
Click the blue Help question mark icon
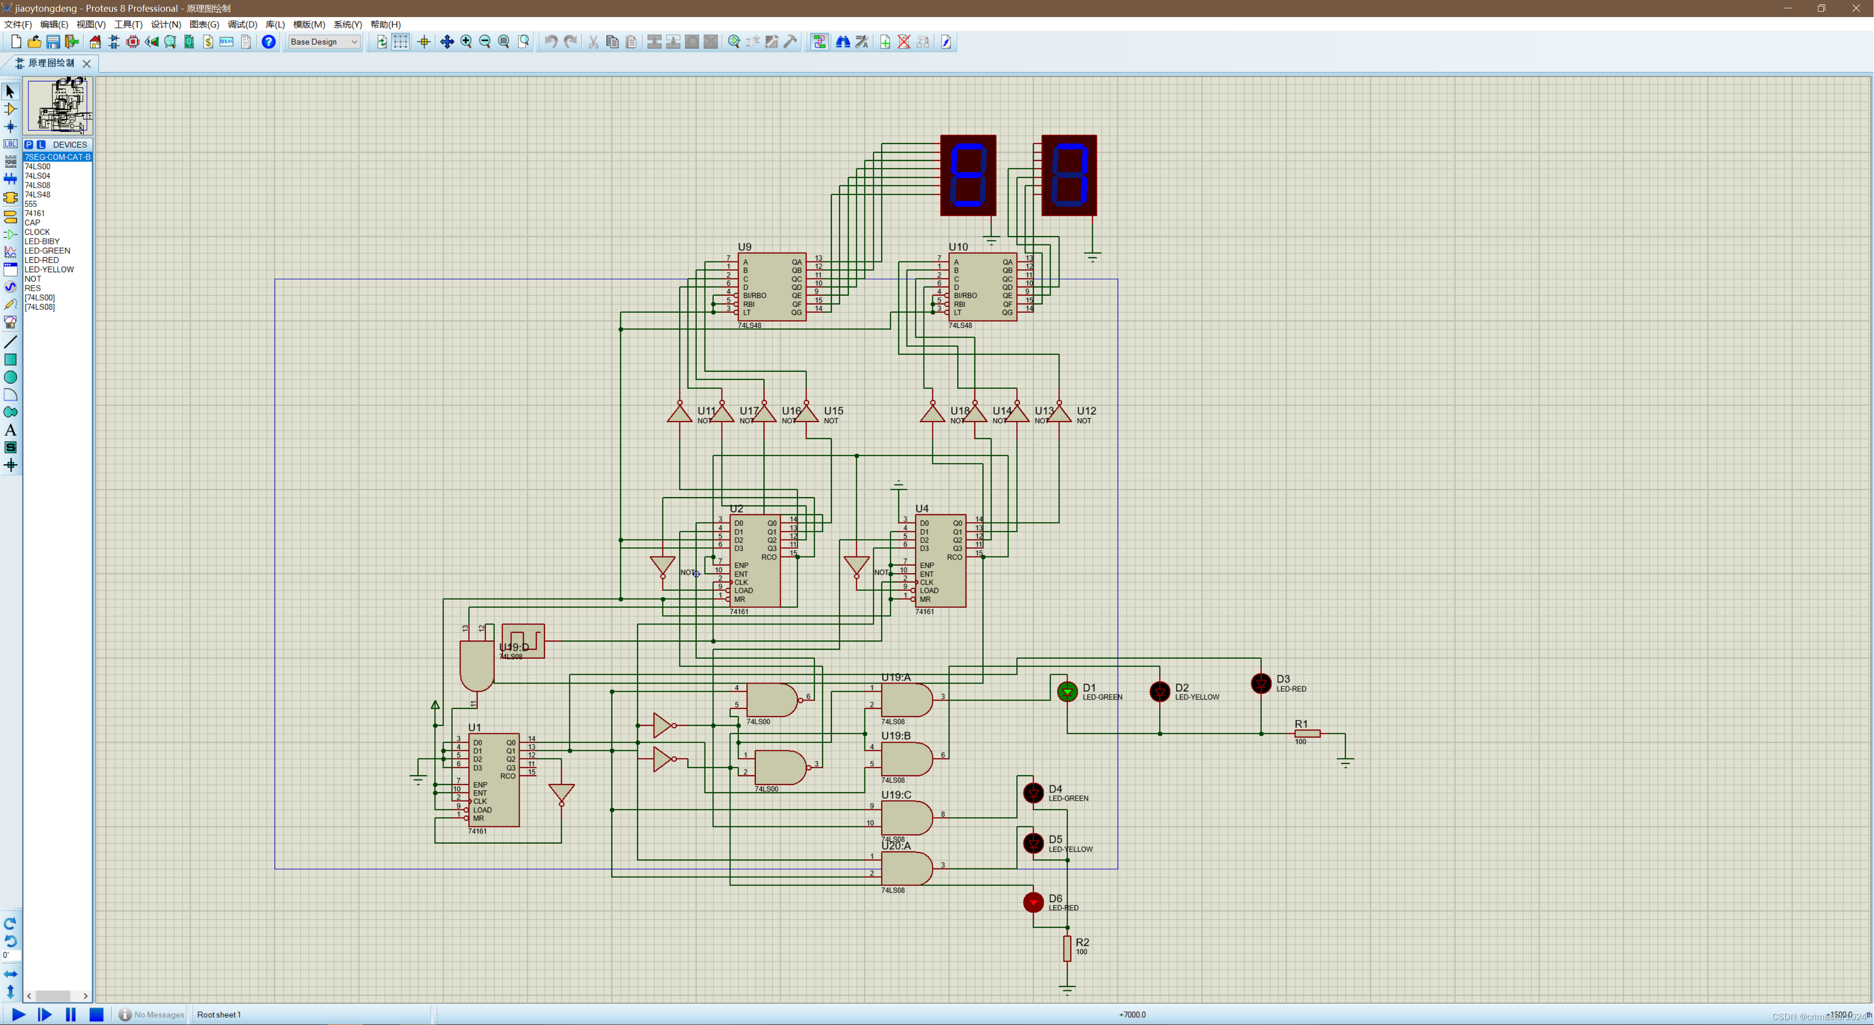[268, 42]
